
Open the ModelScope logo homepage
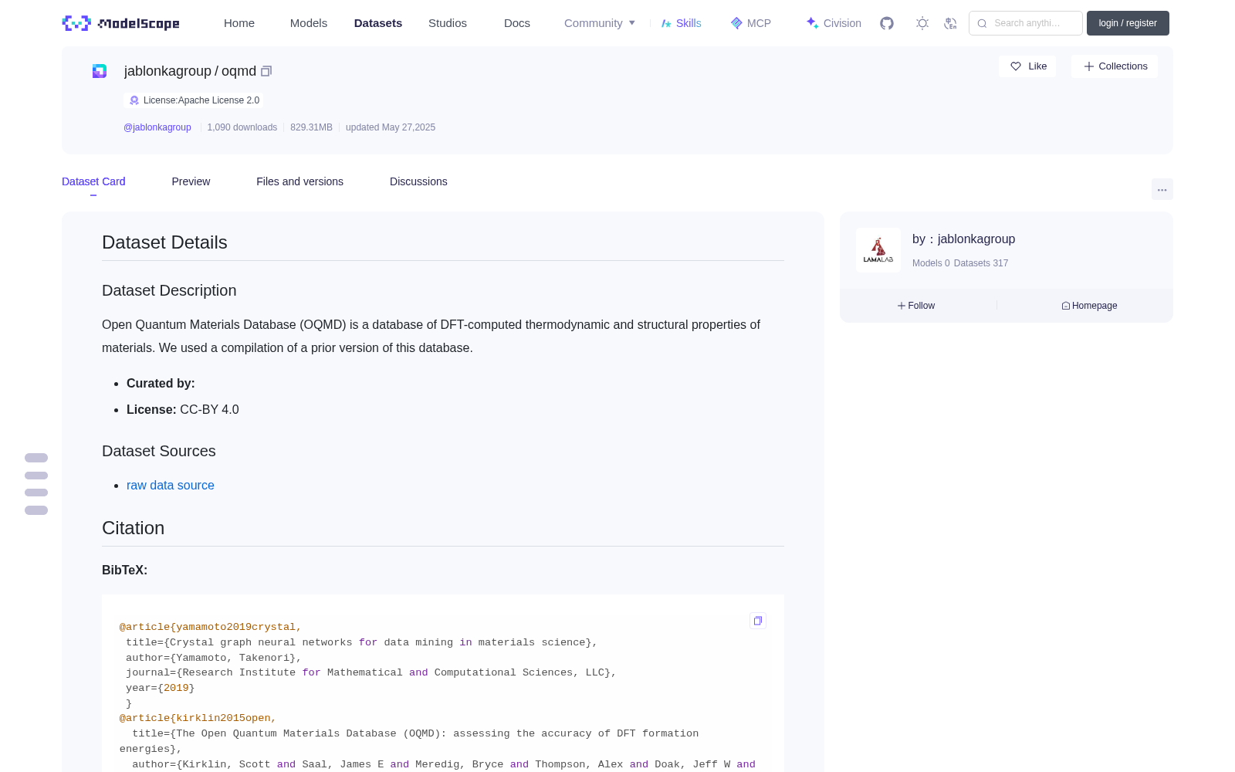[x=121, y=23]
